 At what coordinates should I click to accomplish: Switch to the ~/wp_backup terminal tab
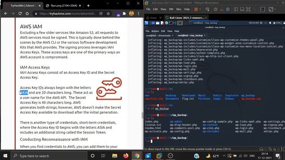point(191,36)
